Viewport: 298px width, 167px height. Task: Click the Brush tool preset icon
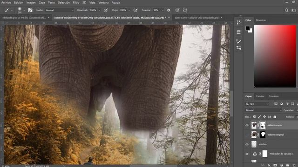tap(7, 10)
